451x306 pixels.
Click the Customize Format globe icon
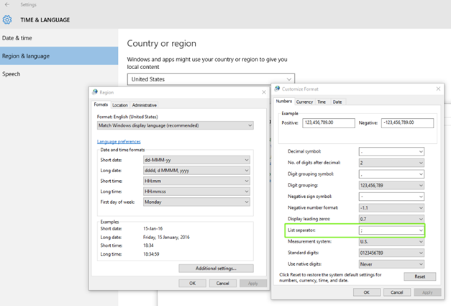tap(277, 89)
